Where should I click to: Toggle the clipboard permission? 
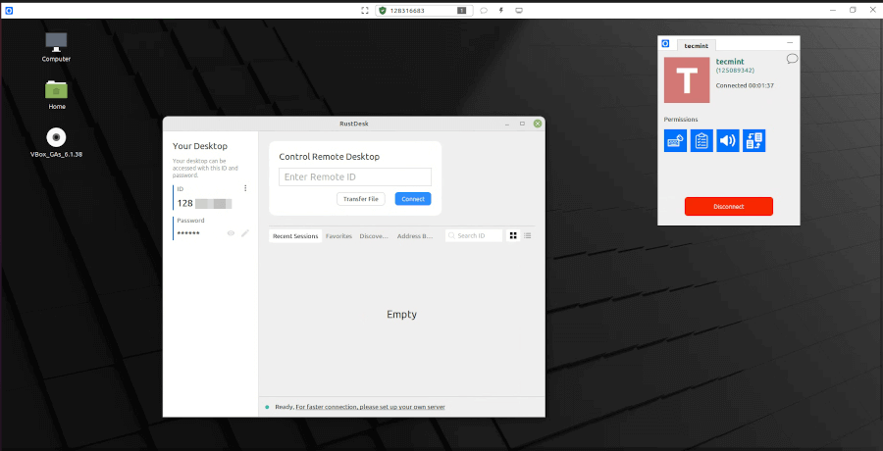click(701, 141)
